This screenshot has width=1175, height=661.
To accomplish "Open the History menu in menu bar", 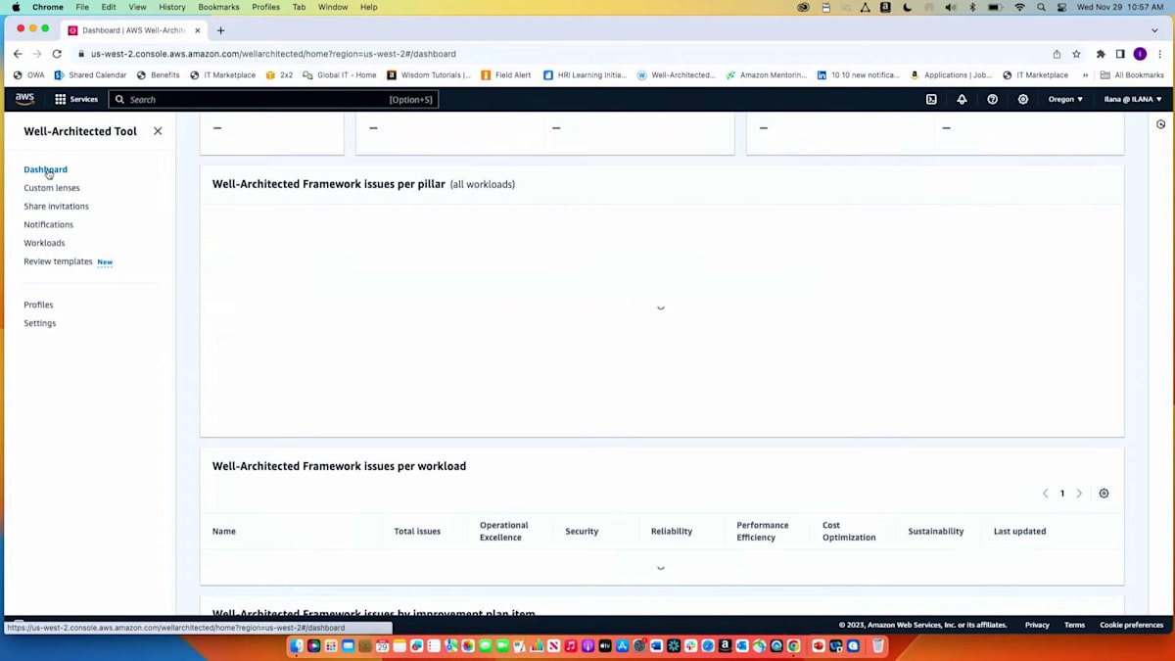I will pos(172,7).
